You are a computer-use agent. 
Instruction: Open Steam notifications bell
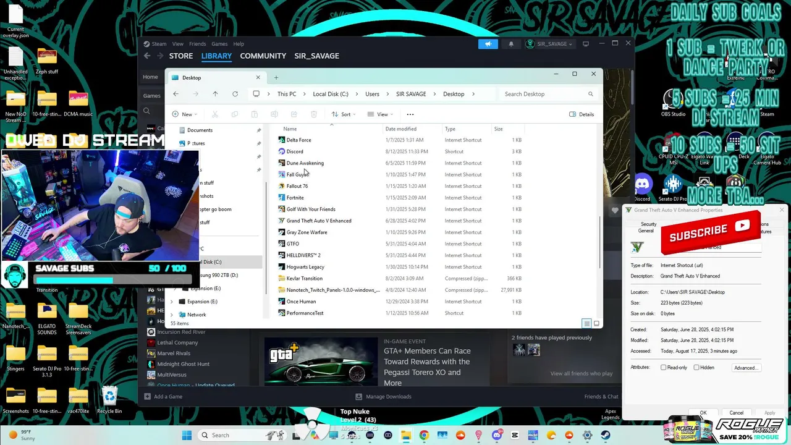tap(511, 44)
